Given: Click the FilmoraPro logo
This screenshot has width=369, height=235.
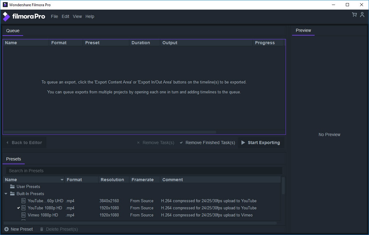Looking at the screenshot, I should 24,16.
